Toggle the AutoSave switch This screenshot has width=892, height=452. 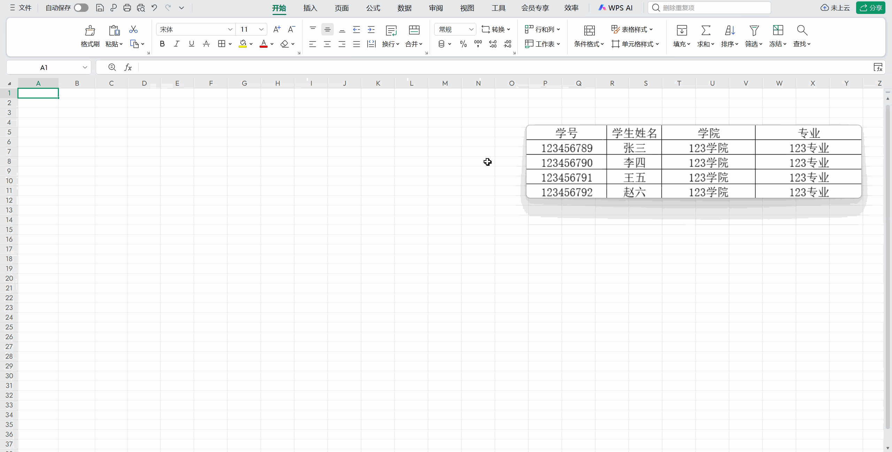point(81,8)
